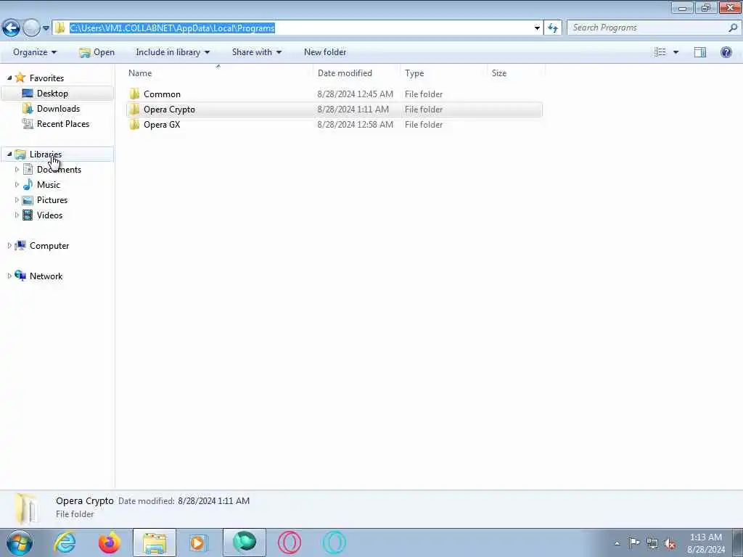Open Recent Places in Favorites
Viewport: 743px width, 557px height.
(x=63, y=123)
